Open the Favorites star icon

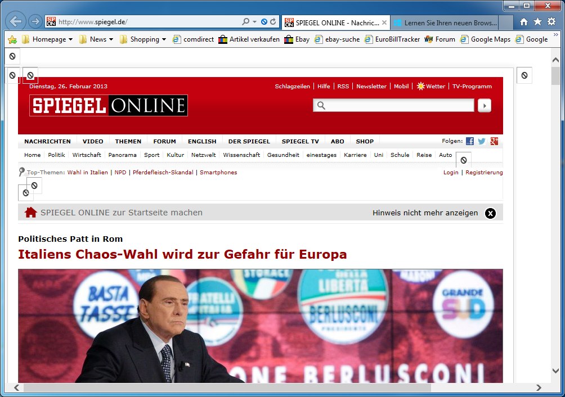tap(537, 22)
